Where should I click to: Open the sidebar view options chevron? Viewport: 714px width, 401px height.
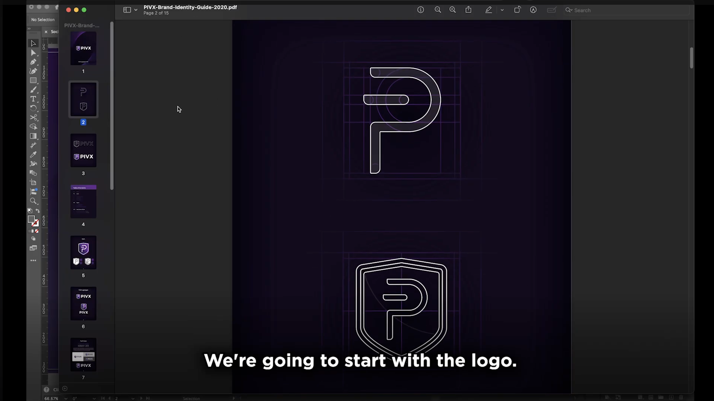tap(136, 10)
